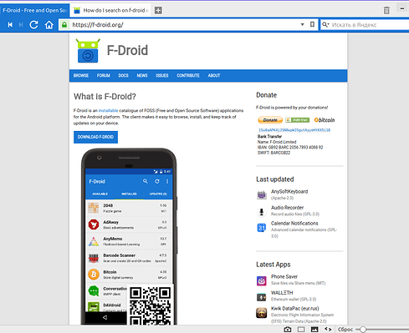The width and height of the screenshot is (409, 333).
Task: Open the address bar history dropdown arrow
Action: tap(302, 24)
